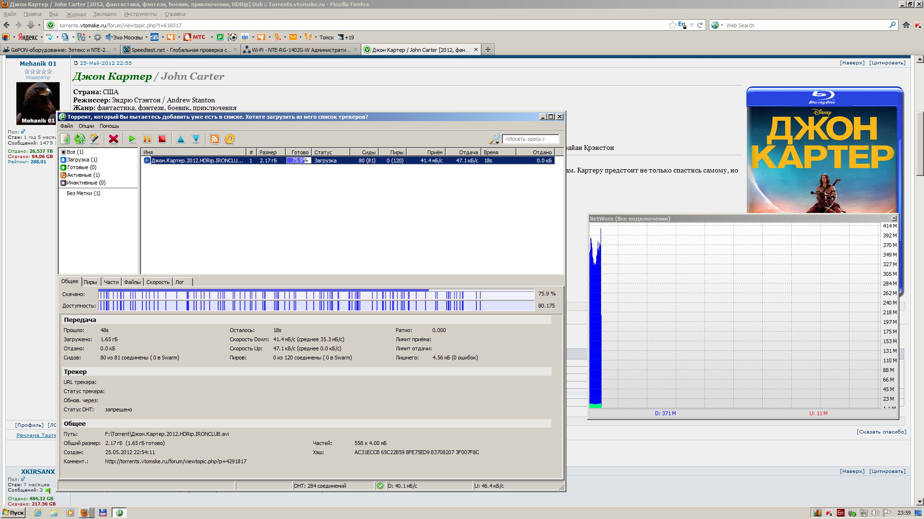The image size is (924, 519).
Task: Open the RSS feed downloader icon
Action: click(215, 139)
